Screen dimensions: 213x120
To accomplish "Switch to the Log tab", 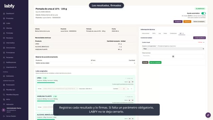I will pyautogui.click(x=159, y=33).
